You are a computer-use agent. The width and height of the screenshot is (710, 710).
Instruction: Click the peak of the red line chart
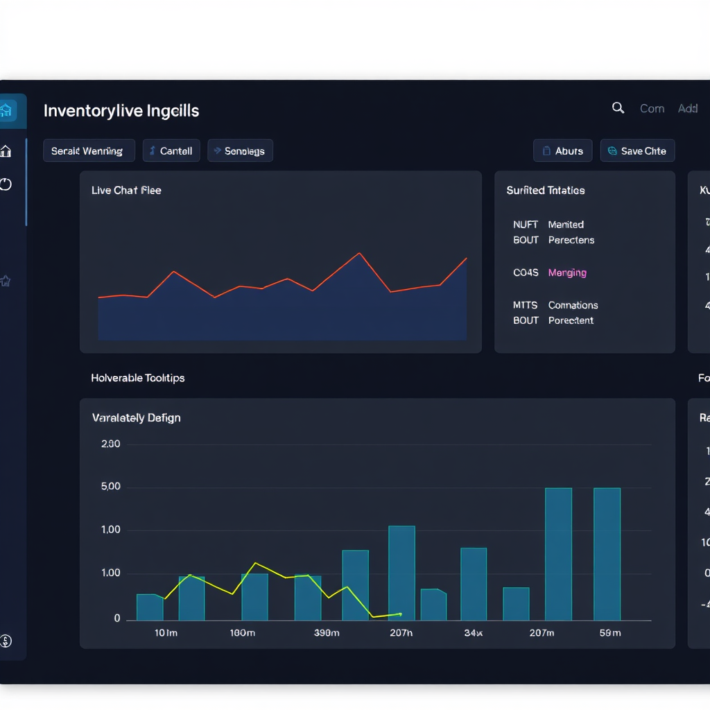(360, 253)
